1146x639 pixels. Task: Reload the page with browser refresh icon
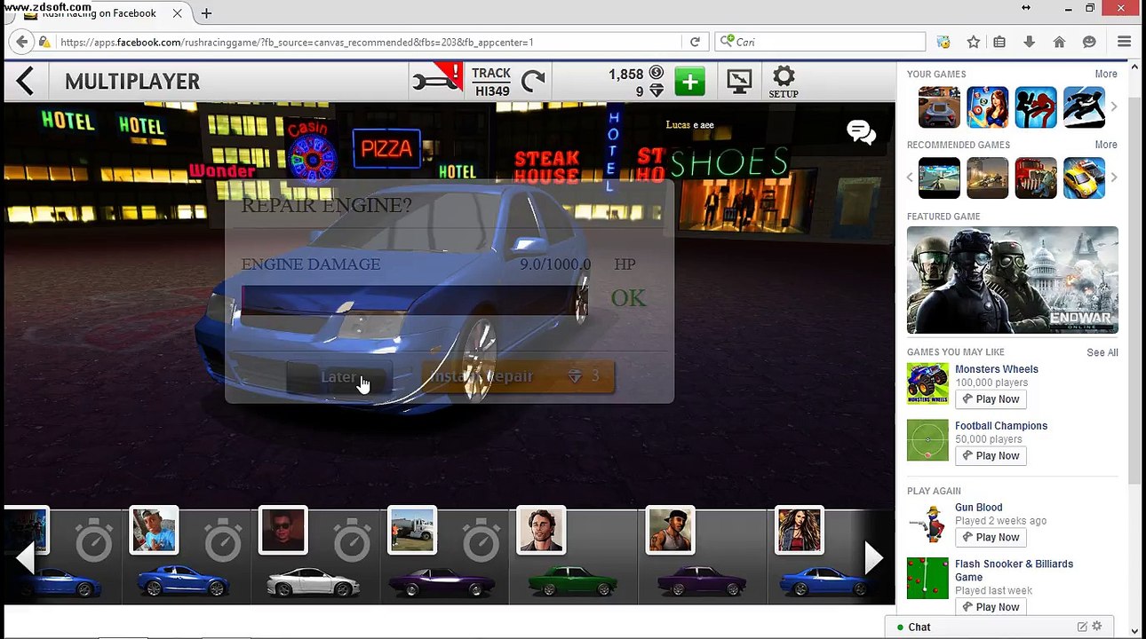pos(695,42)
